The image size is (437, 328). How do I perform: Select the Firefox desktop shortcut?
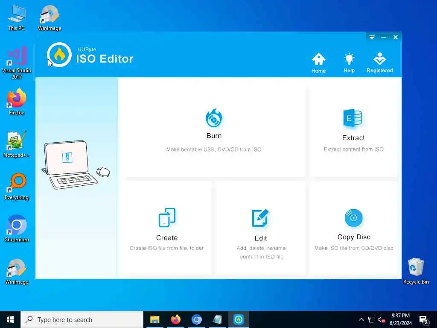point(17,102)
